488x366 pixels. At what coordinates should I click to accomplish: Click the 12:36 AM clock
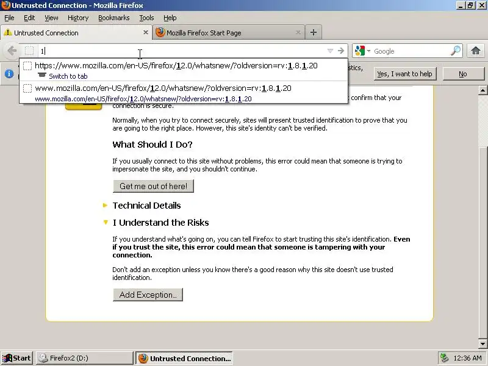(x=467, y=358)
